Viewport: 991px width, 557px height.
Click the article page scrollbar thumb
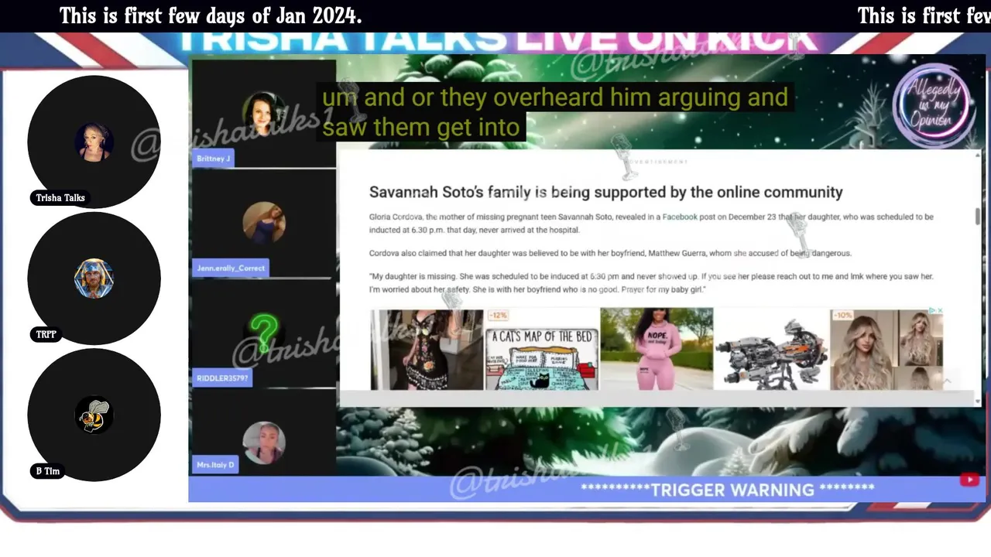pyautogui.click(x=978, y=217)
